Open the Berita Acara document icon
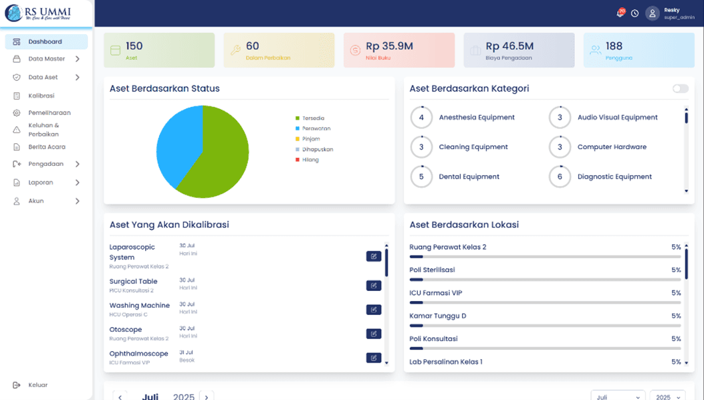This screenshot has height=400, width=704. 17,147
